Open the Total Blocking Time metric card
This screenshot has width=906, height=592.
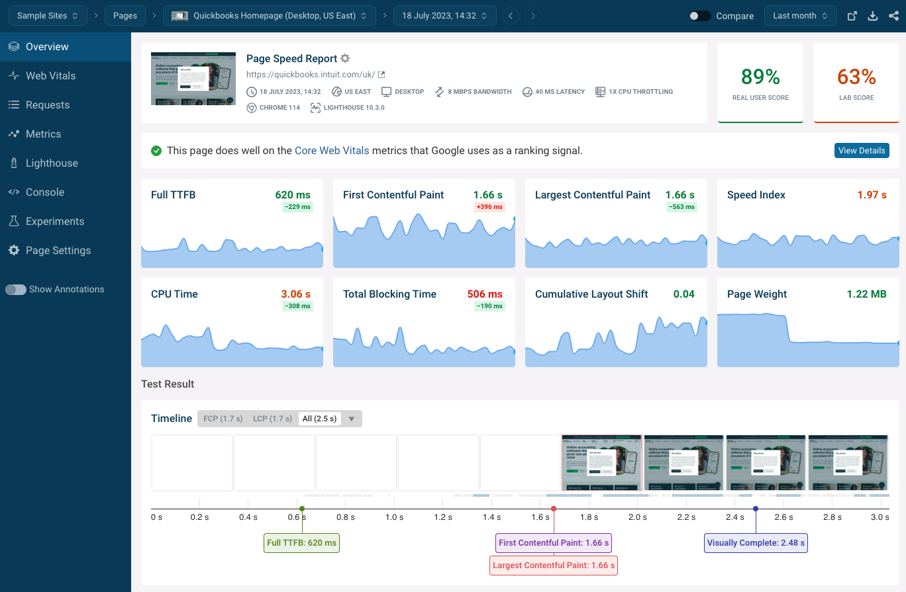(x=424, y=322)
